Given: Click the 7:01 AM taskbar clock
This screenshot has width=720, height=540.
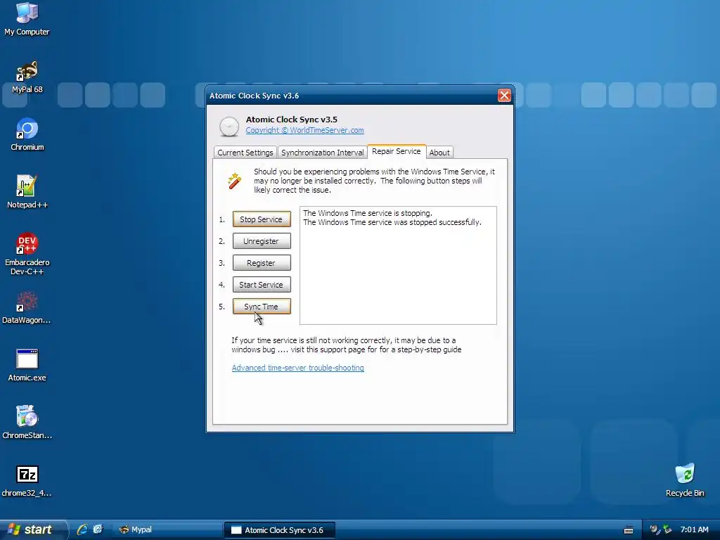Looking at the screenshot, I should coord(694,529).
